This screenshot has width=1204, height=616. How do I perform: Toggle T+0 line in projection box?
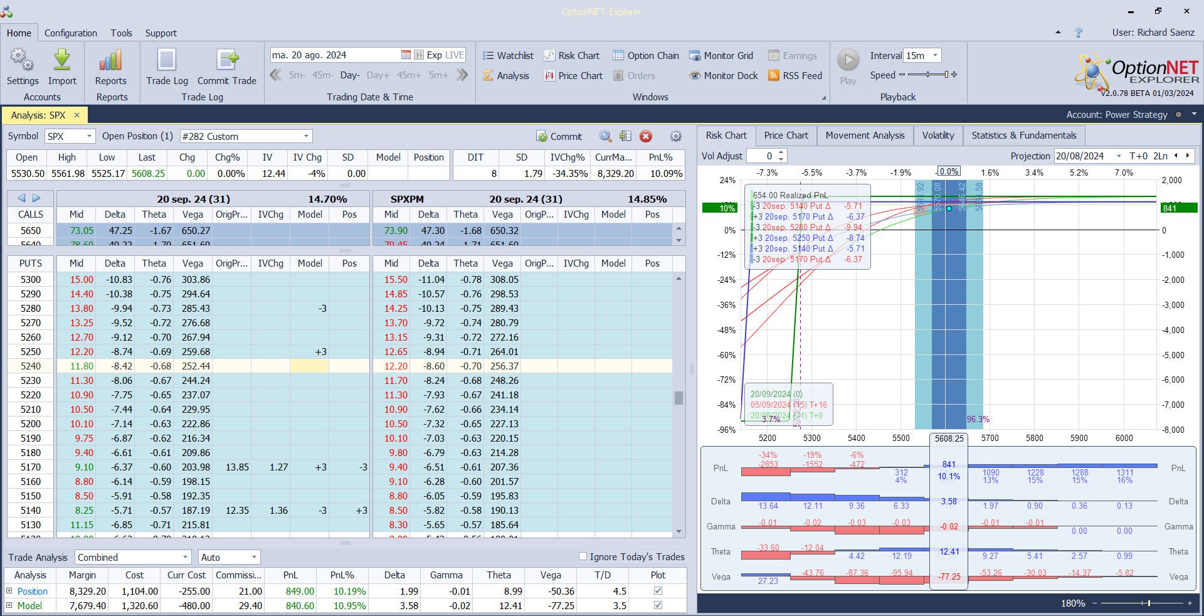[x=1139, y=156]
